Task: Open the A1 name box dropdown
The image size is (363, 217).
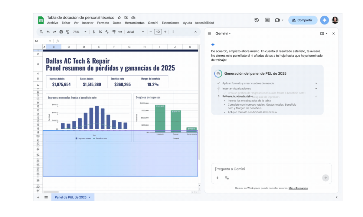Action: tap(50, 41)
